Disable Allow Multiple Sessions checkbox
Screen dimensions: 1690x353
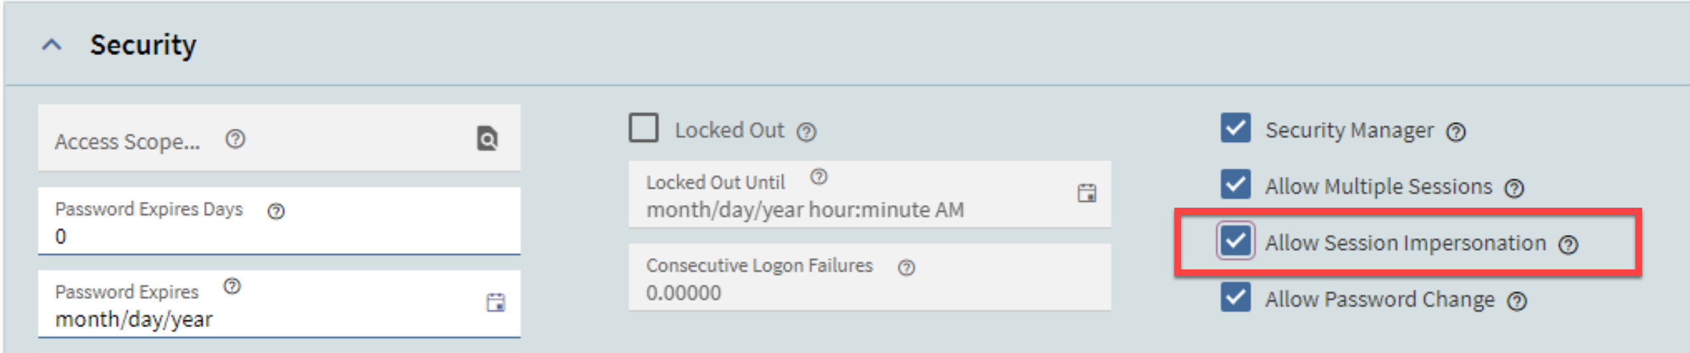tap(1236, 184)
